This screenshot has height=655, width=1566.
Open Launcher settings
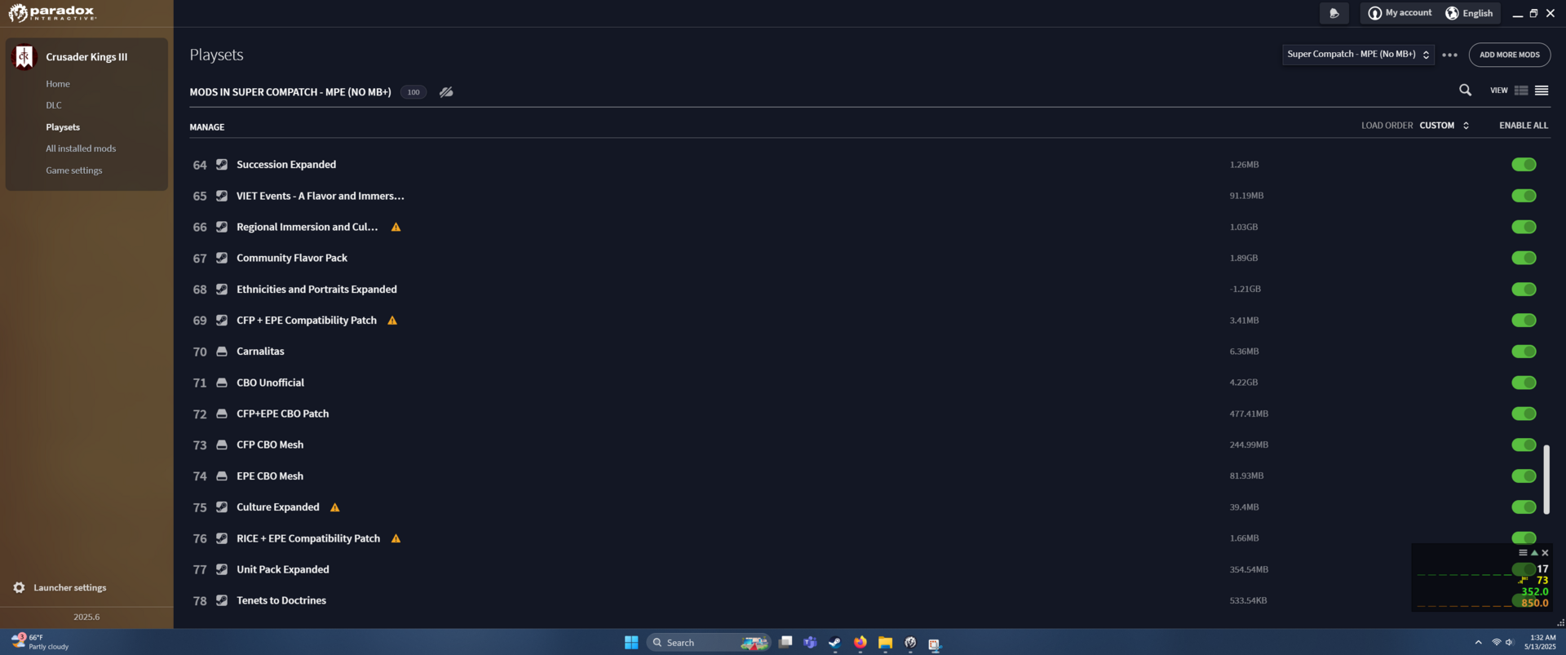(x=60, y=587)
